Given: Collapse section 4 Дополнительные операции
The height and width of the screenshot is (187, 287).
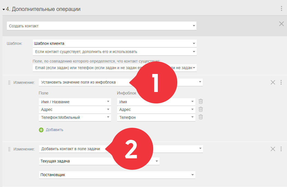Looking at the screenshot, I should click(4, 9).
